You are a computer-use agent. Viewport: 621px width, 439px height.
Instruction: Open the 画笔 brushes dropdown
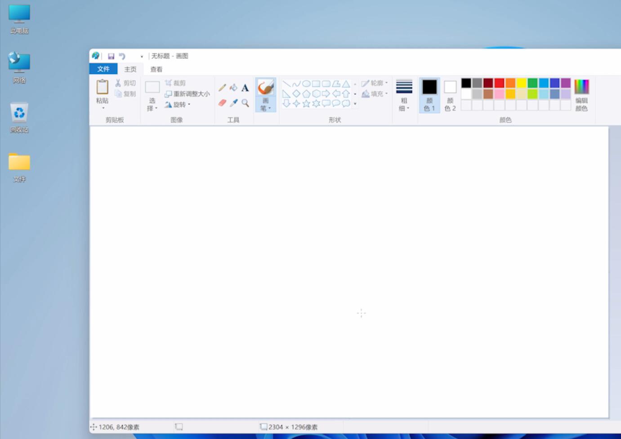click(266, 105)
